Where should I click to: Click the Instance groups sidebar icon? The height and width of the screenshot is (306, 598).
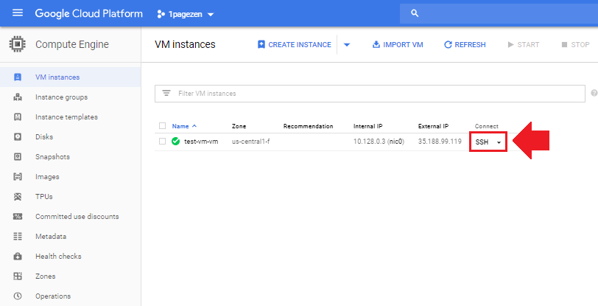point(18,97)
